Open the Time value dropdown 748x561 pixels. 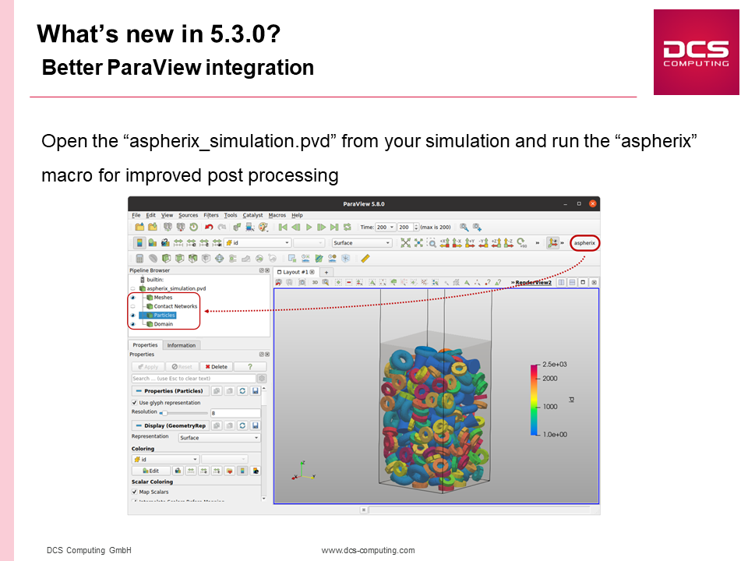tap(385, 227)
